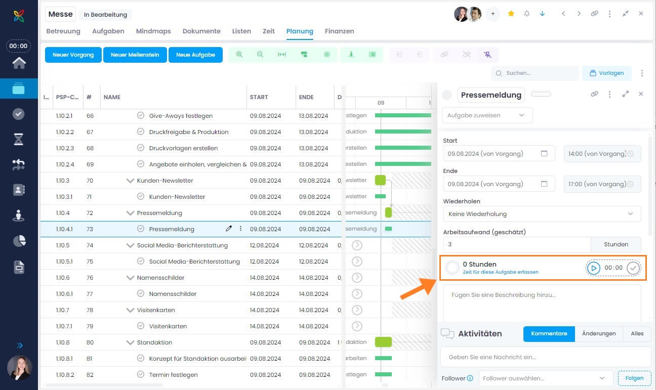Switch to Mindmaps tab

tap(153, 31)
